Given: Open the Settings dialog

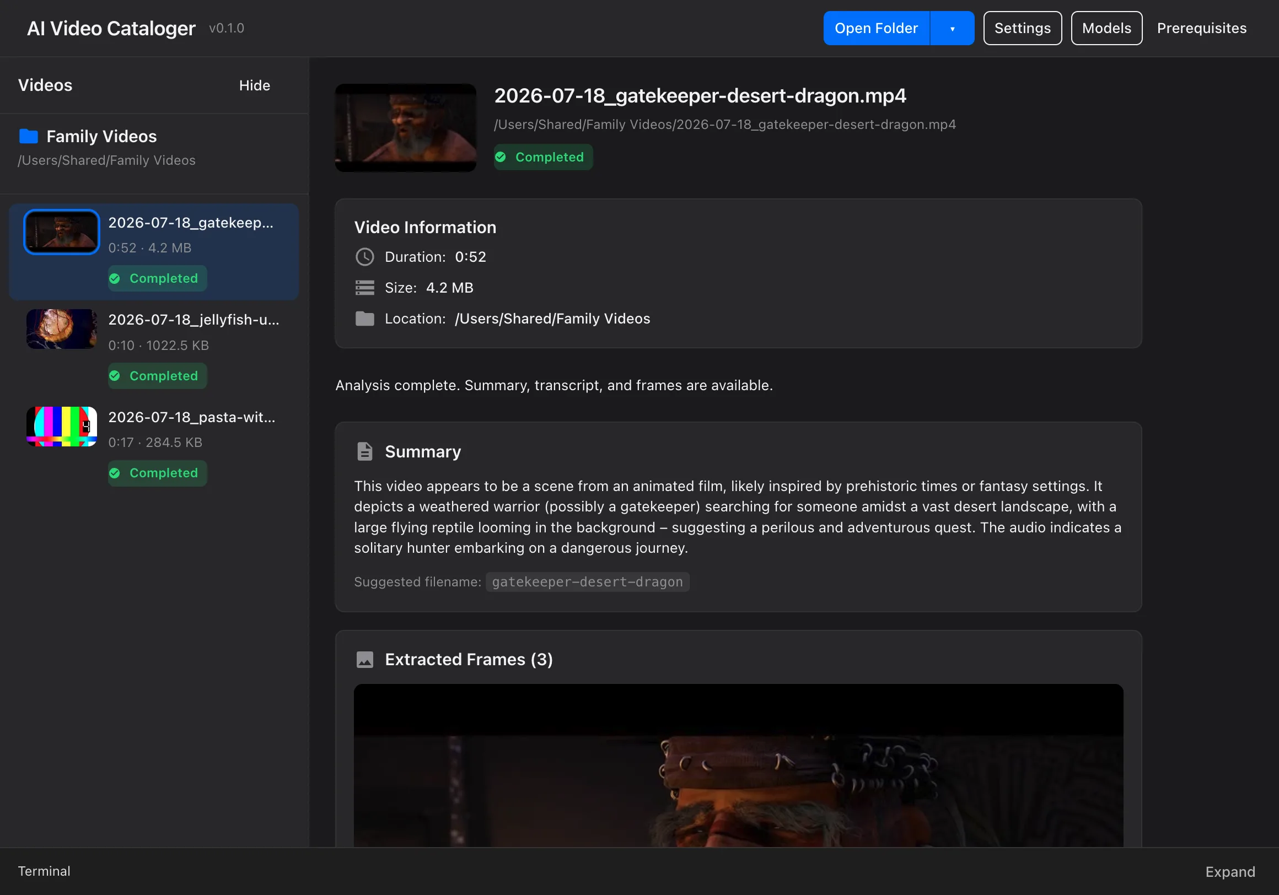Looking at the screenshot, I should [1022, 28].
